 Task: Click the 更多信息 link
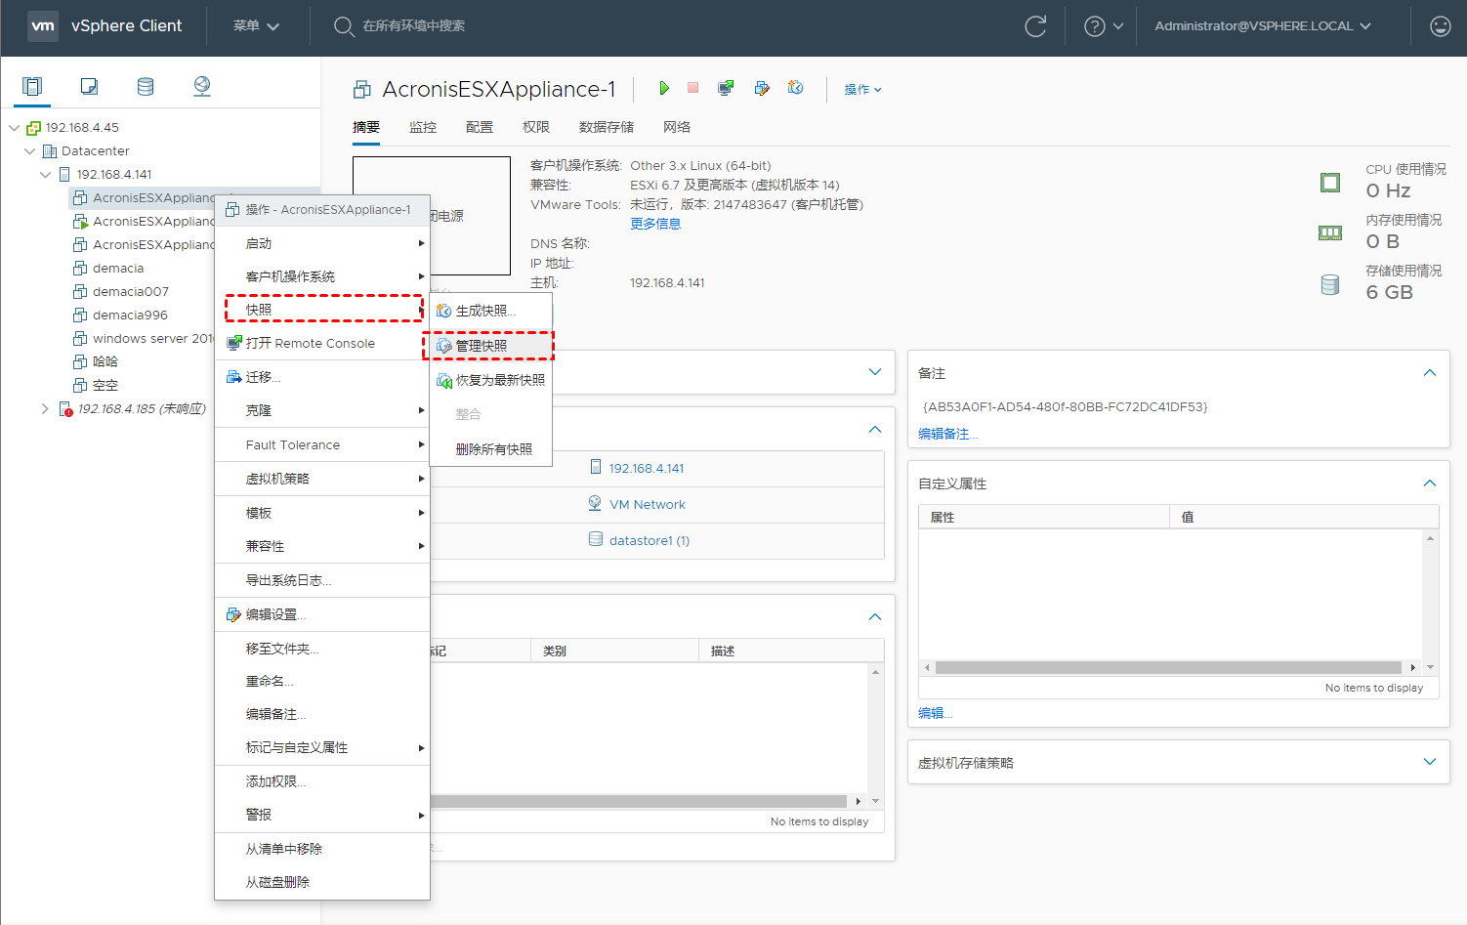click(x=655, y=224)
